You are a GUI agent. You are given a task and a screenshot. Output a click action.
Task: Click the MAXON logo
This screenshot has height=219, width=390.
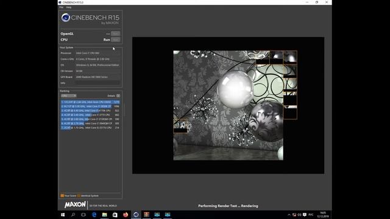click(75, 204)
